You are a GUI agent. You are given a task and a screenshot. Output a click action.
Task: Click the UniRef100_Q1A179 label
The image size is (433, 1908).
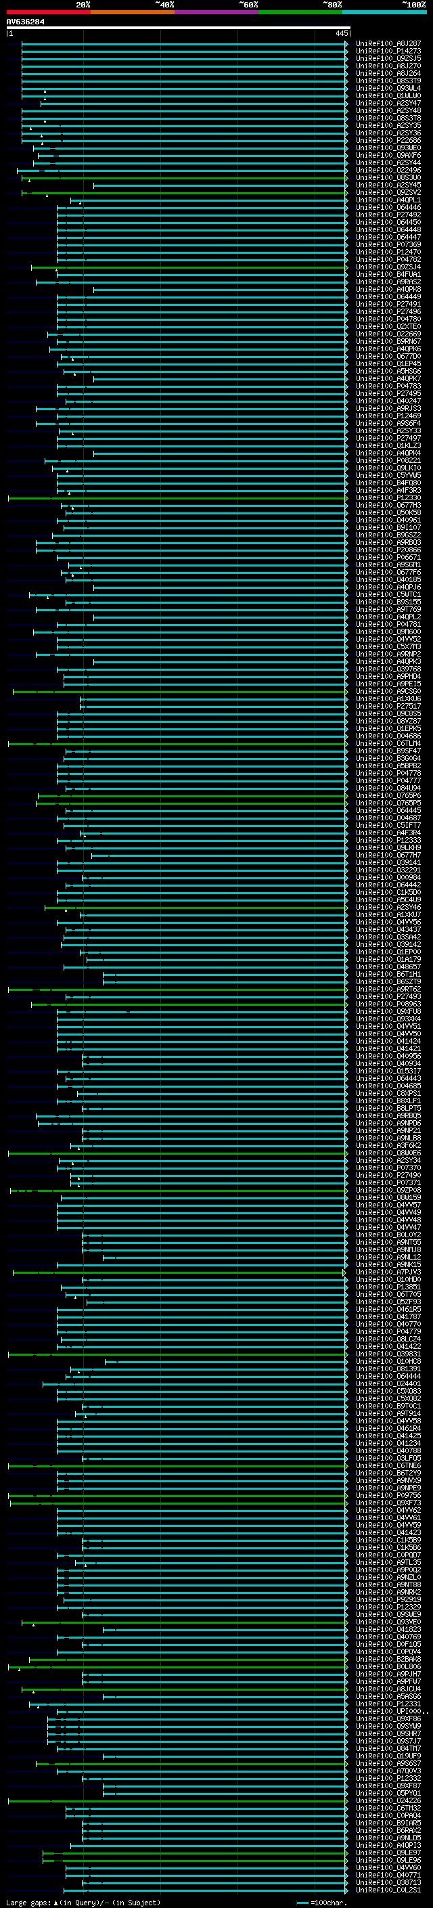(x=388, y=960)
